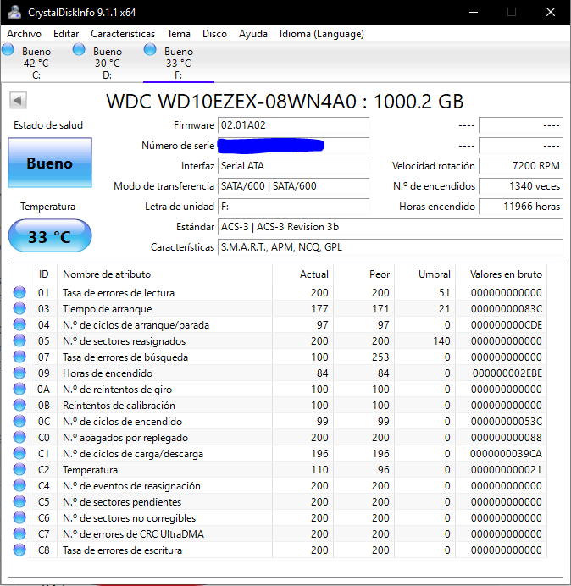Screen dimensions: 571x586
Task: Click Horas encendido value 11966 horas
Action: 520,207
